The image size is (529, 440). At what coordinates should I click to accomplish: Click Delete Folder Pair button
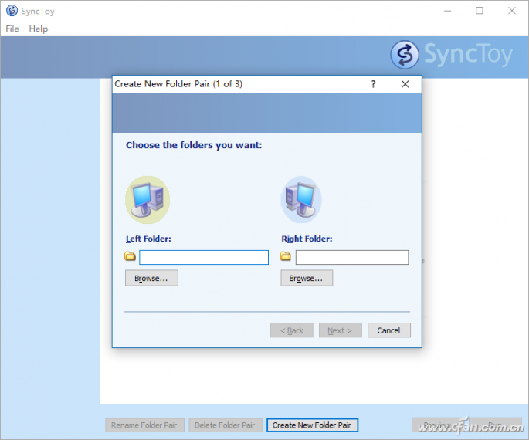(225, 425)
